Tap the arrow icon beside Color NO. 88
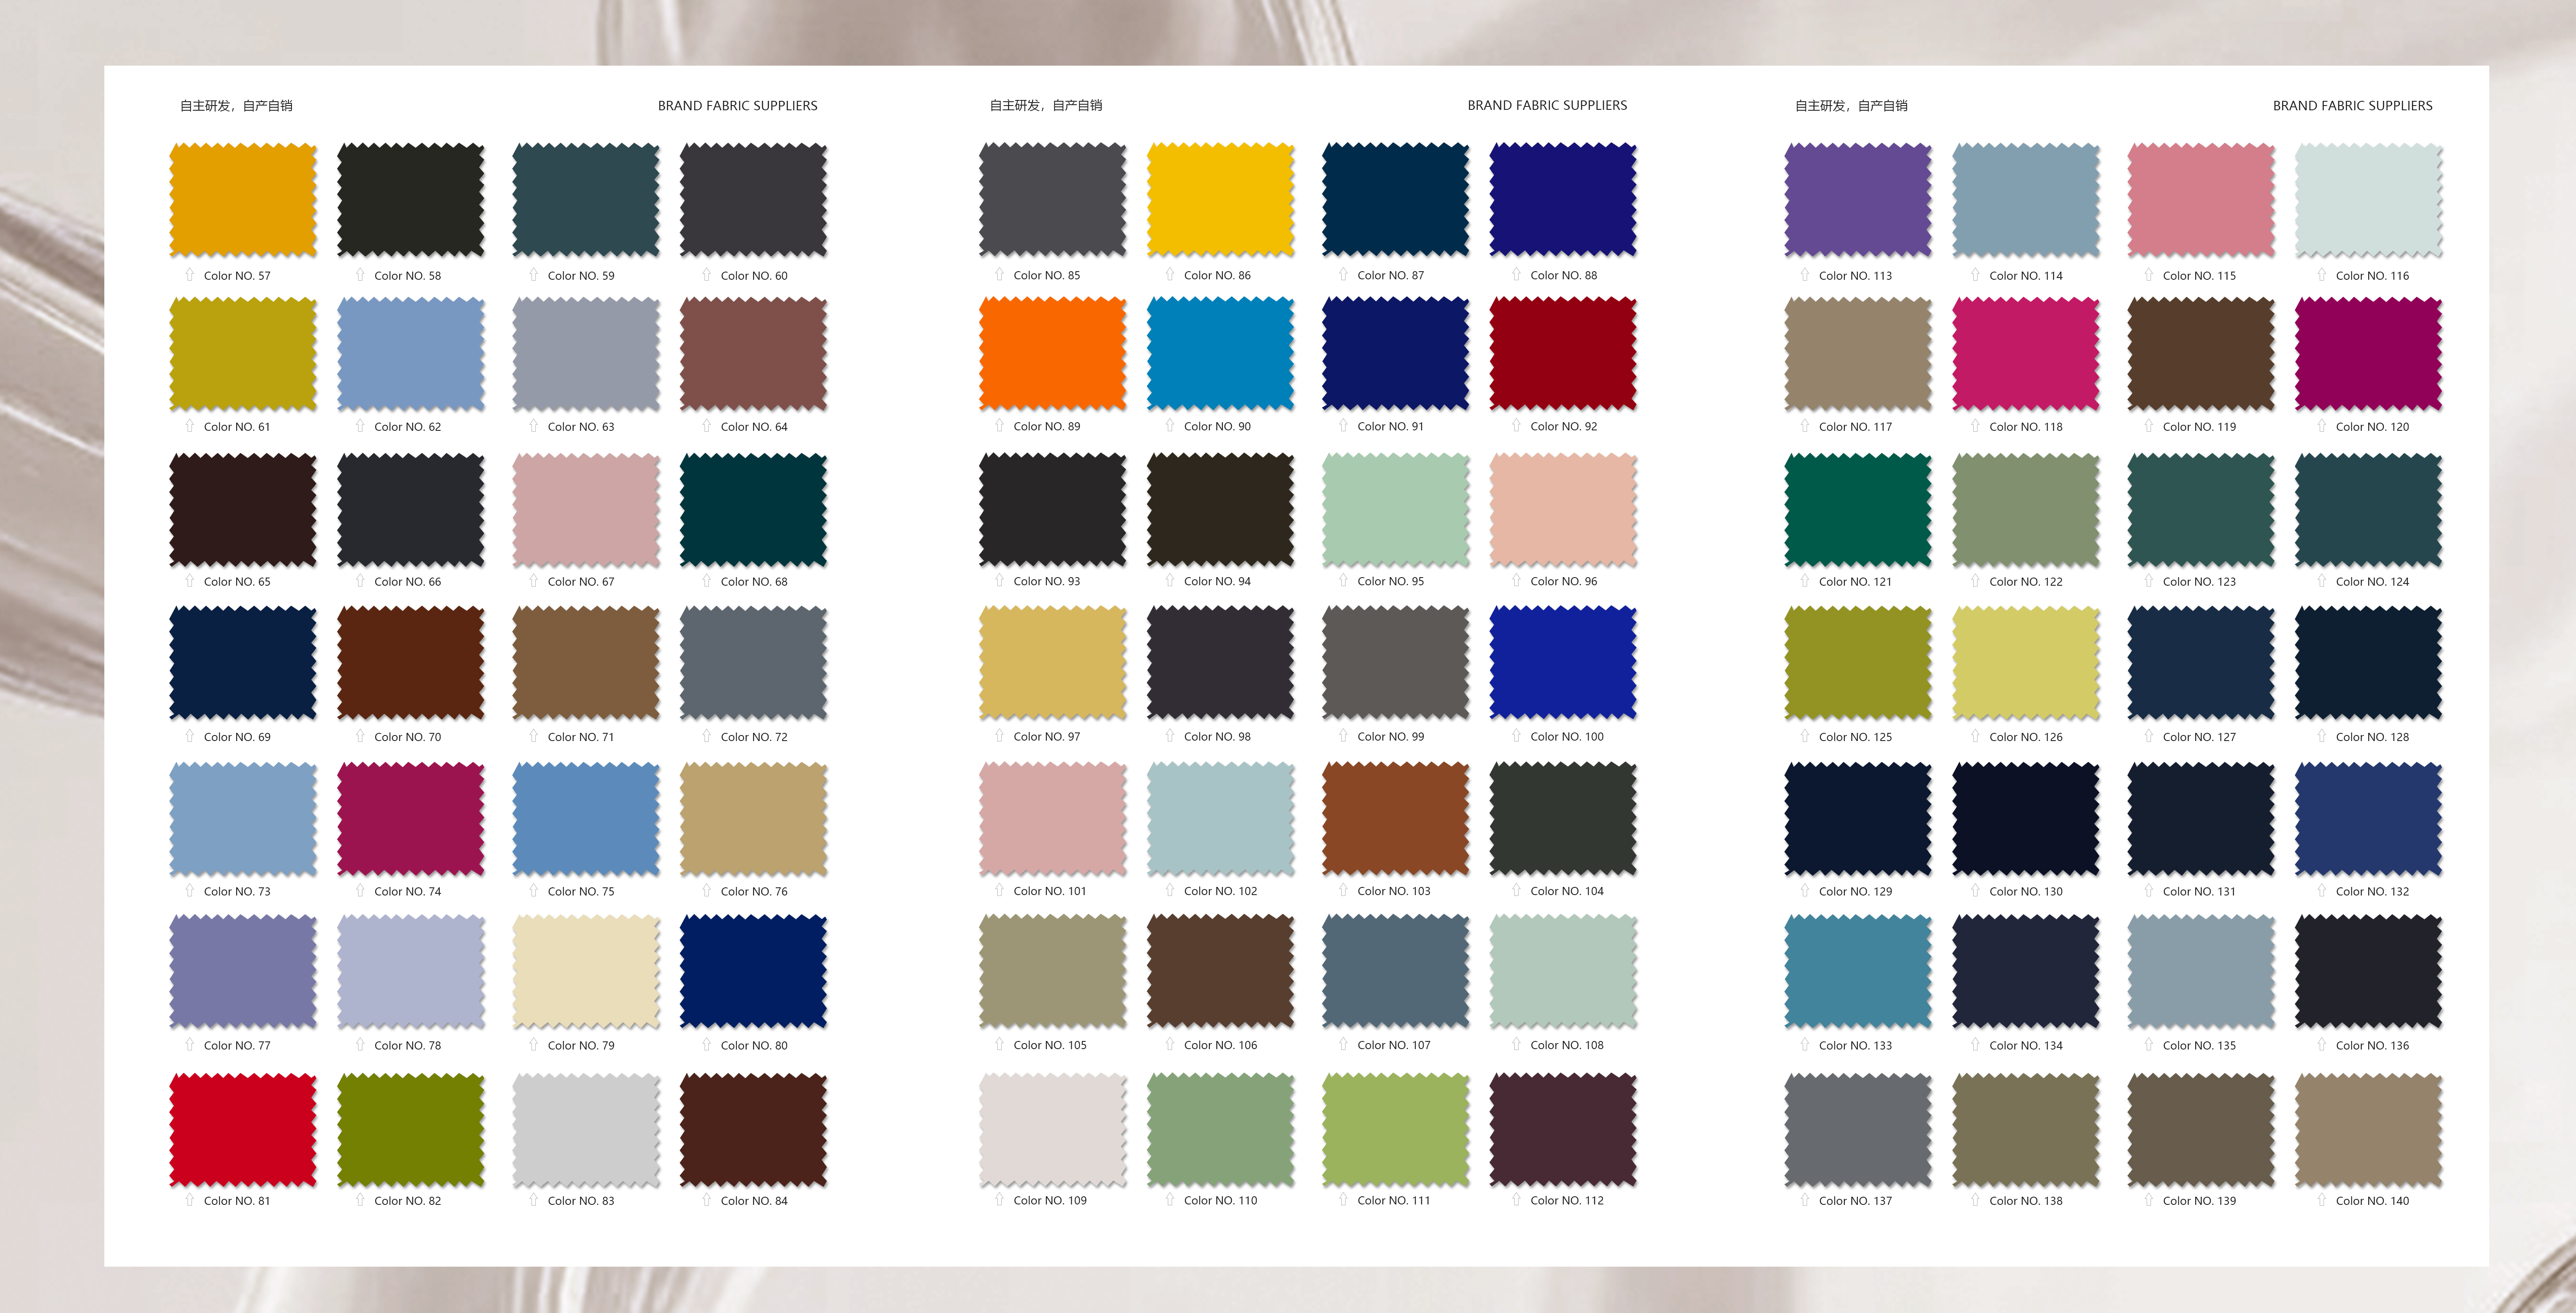Screen dimensions: 2576x1313 (x=1516, y=275)
